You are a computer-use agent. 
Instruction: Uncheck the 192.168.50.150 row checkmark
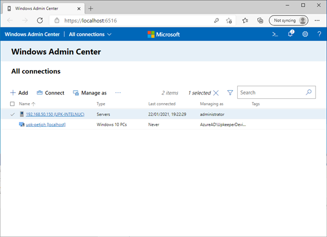(x=12, y=114)
